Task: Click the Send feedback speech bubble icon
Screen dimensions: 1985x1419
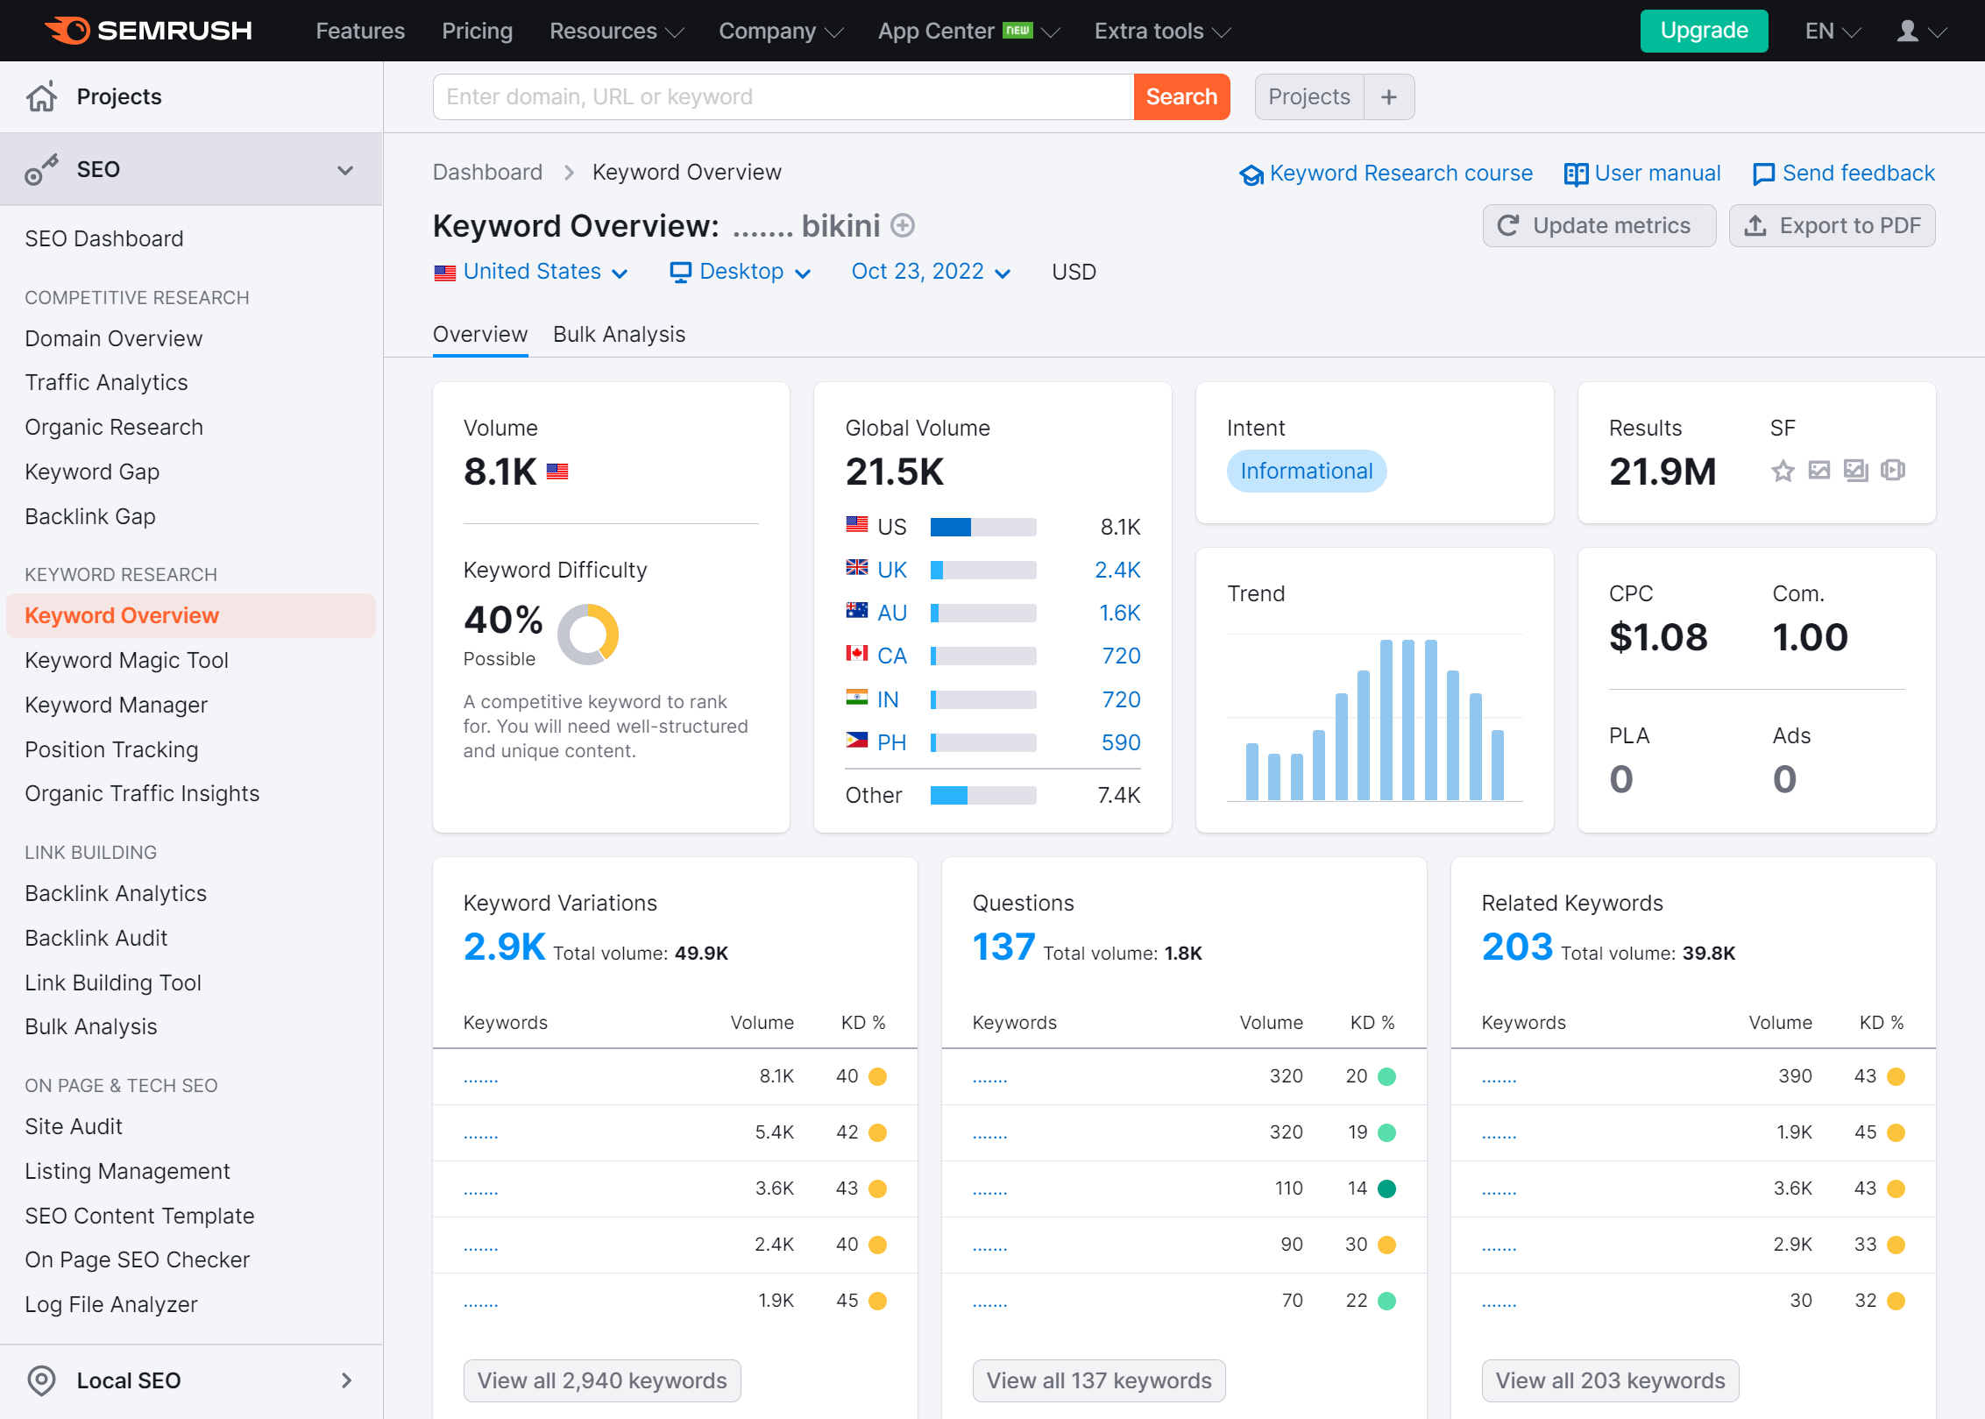Action: click(x=1763, y=174)
